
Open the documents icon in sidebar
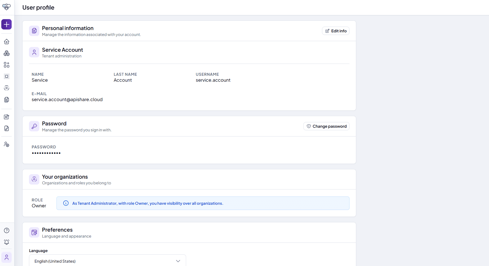6,99
